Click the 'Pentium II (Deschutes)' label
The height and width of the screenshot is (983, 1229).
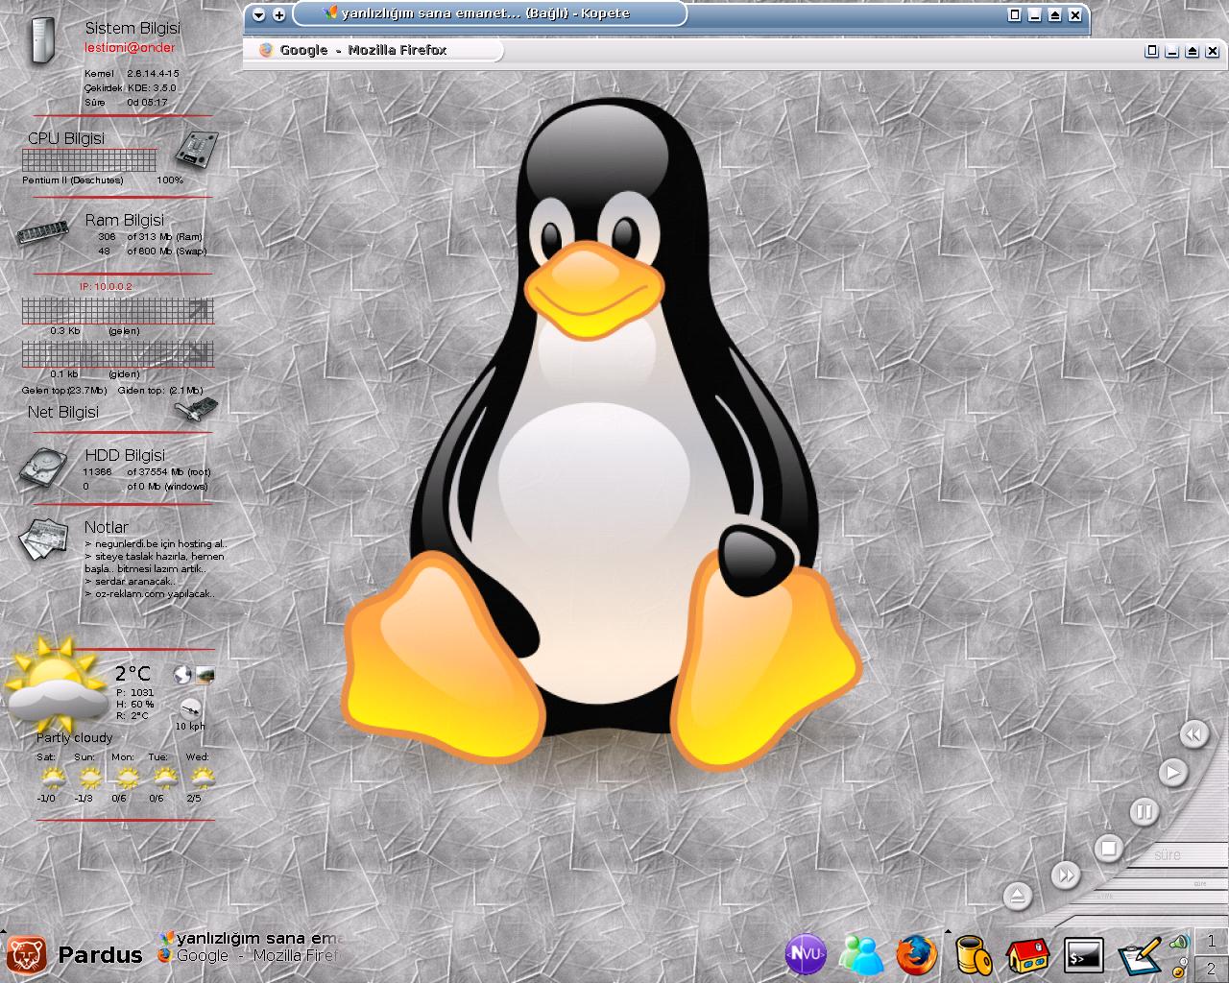tap(73, 180)
